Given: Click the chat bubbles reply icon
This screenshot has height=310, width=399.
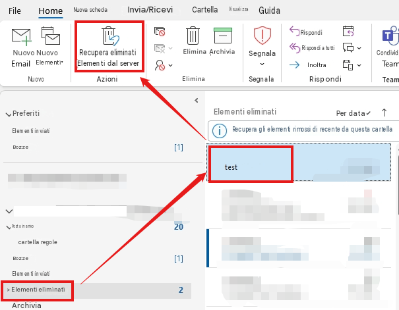Looking at the screenshot, I should tap(348, 48).
